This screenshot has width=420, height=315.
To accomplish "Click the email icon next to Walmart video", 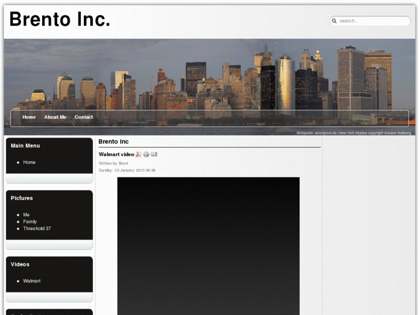I will coord(154,154).
